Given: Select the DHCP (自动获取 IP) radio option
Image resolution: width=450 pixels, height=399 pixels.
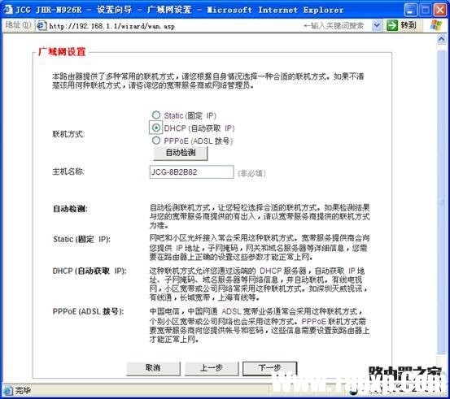Looking at the screenshot, I should point(156,128).
